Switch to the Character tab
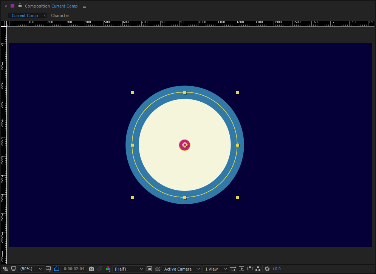376x274 pixels. (x=60, y=15)
